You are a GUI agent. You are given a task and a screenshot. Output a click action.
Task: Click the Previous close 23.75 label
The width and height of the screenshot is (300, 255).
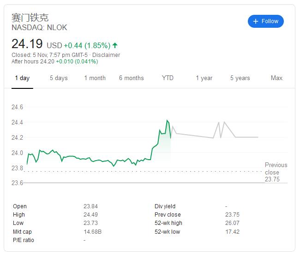point(276,172)
